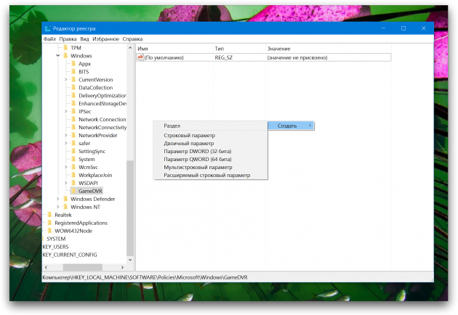Click the Тип column header

(220, 48)
